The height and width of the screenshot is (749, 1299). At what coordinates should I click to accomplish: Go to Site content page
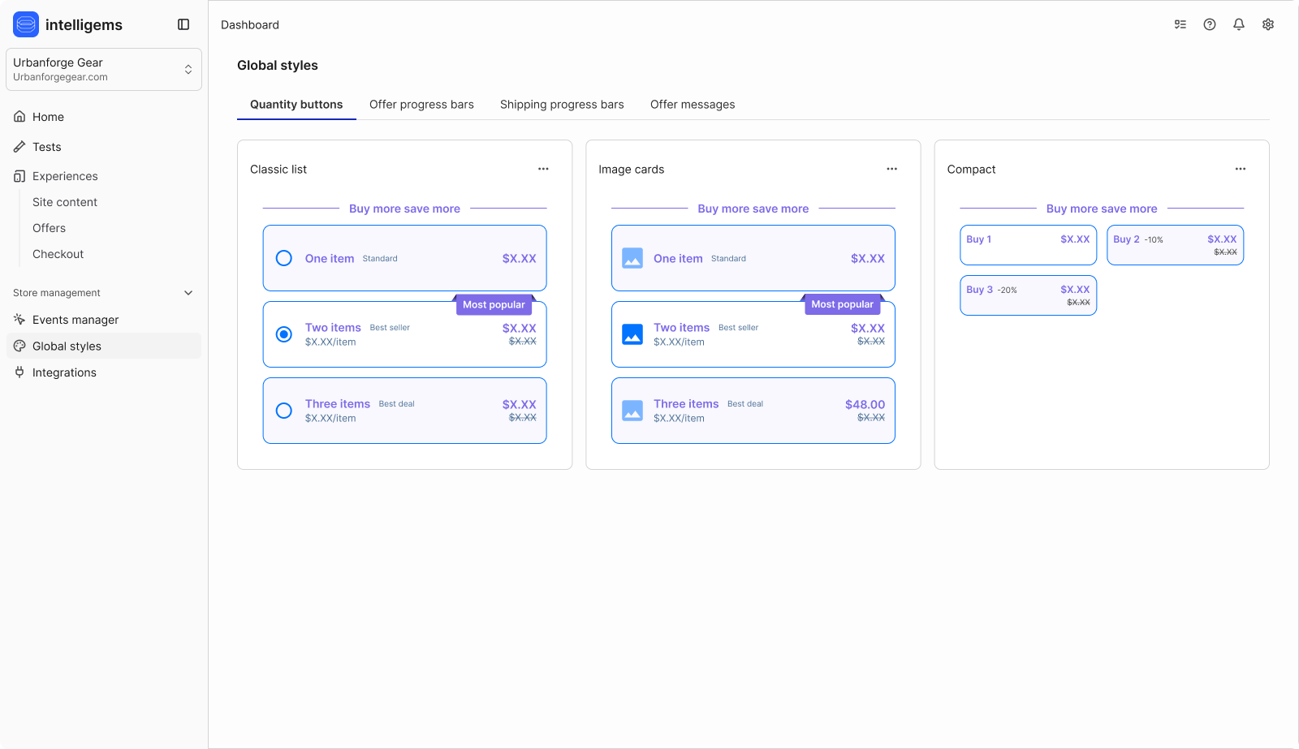65,202
